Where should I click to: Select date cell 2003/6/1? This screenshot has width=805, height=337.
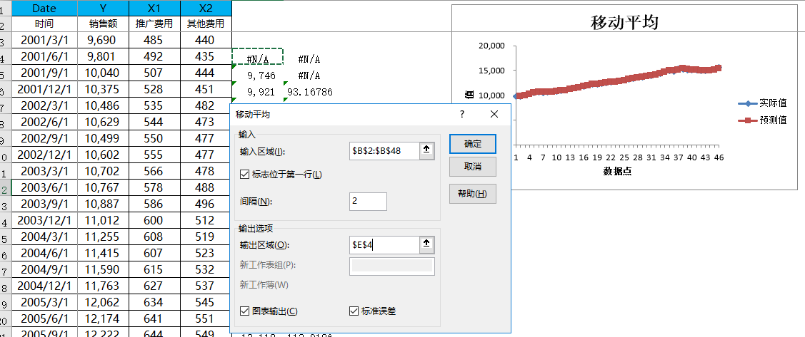pos(44,187)
